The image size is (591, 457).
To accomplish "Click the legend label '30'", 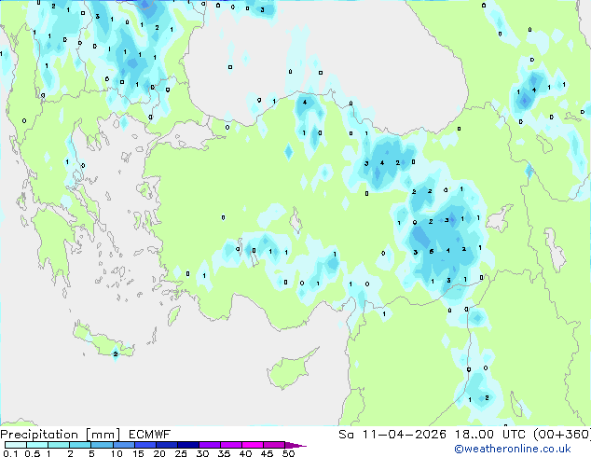I will point(202,453).
